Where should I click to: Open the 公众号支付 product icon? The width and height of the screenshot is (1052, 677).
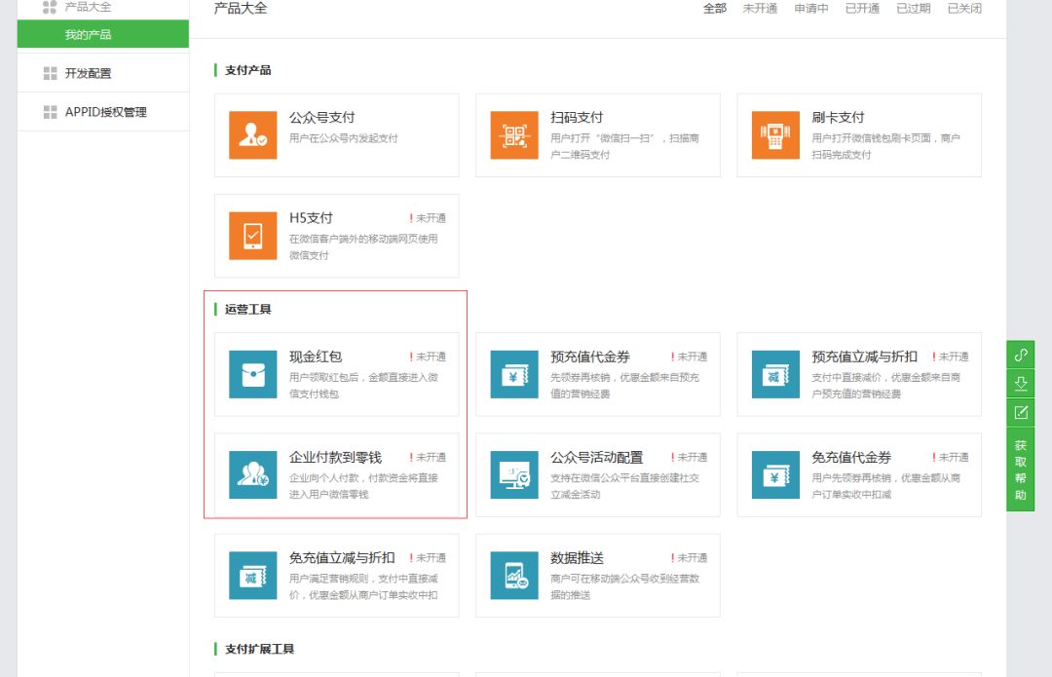(x=253, y=134)
